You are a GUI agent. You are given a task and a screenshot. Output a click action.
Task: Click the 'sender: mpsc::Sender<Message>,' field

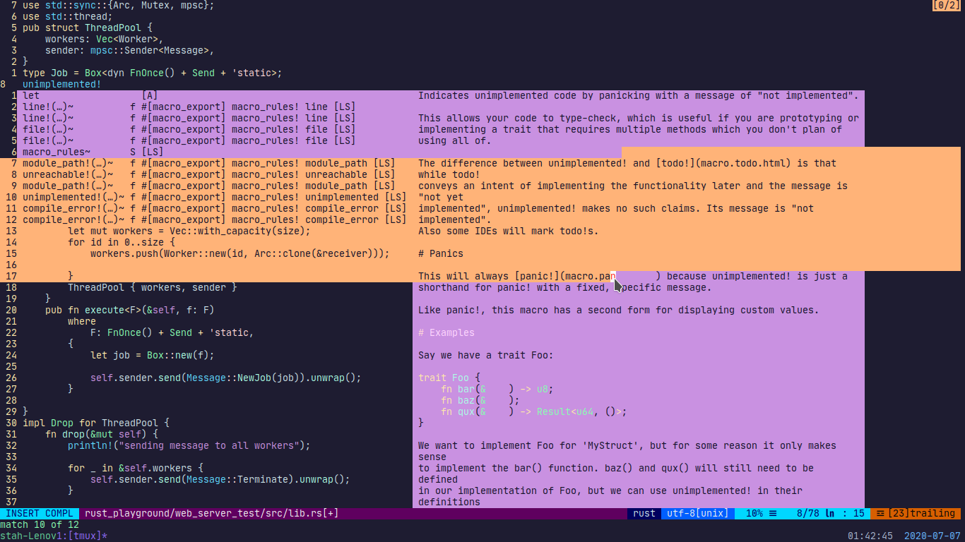pos(130,50)
